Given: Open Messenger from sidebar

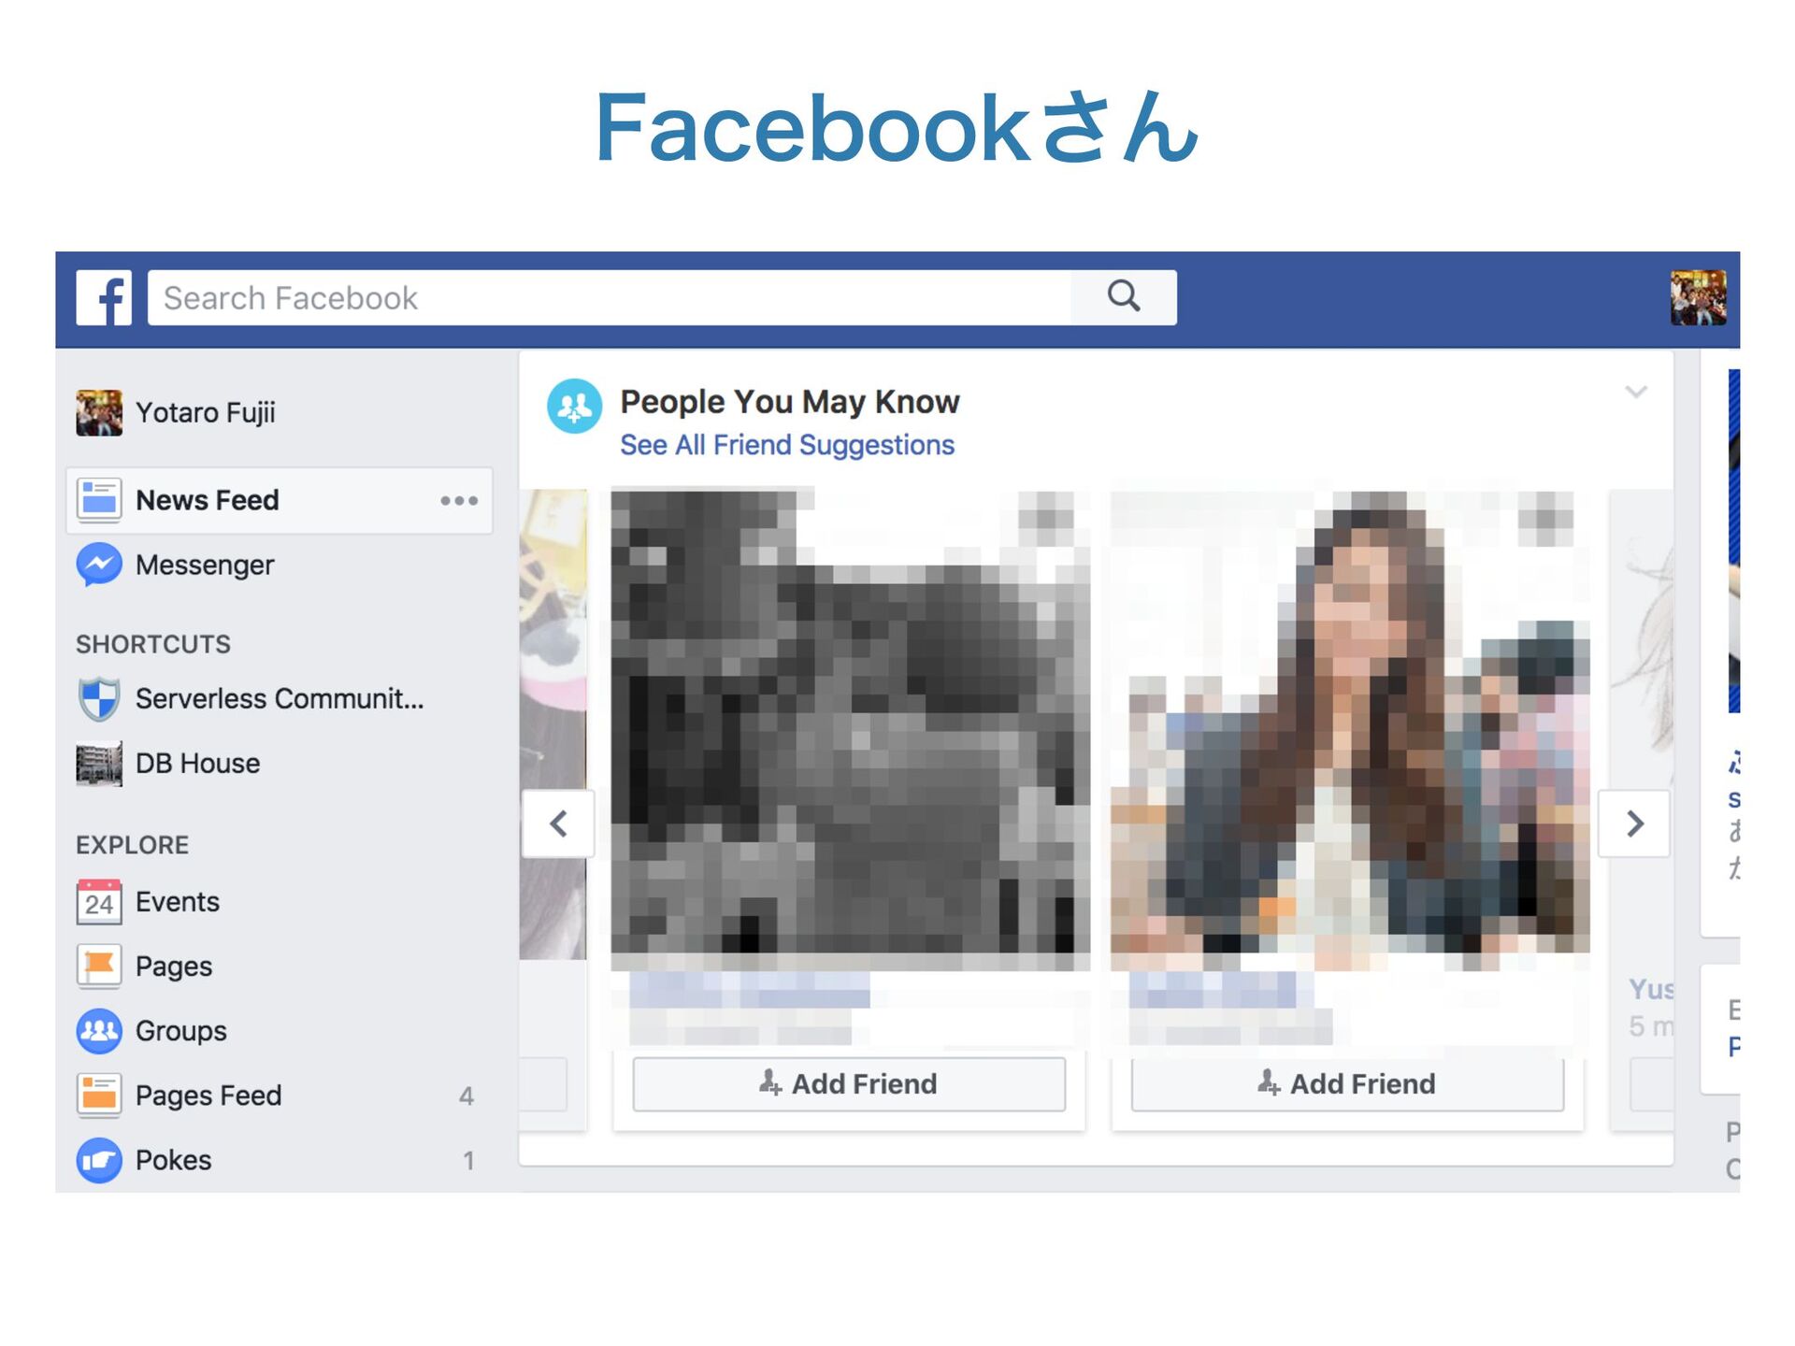Looking at the screenshot, I should pos(205,565).
